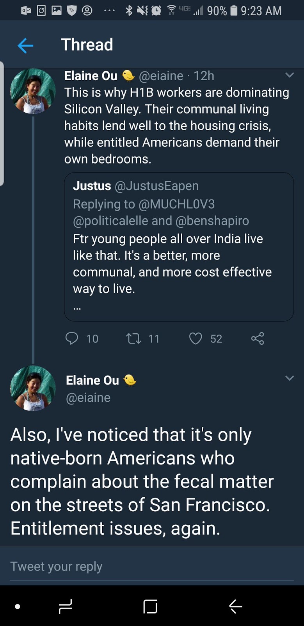The width and height of the screenshot is (304, 626).
Task: Tap the back arrow in Thread header
Action: (x=25, y=46)
